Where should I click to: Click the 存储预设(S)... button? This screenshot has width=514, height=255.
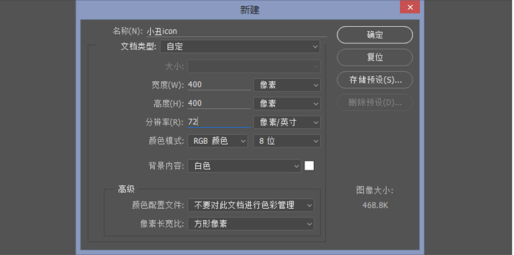pyautogui.click(x=375, y=80)
